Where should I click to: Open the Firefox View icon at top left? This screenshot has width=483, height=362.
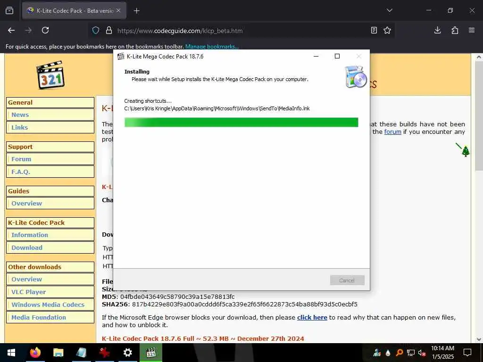(9, 10)
